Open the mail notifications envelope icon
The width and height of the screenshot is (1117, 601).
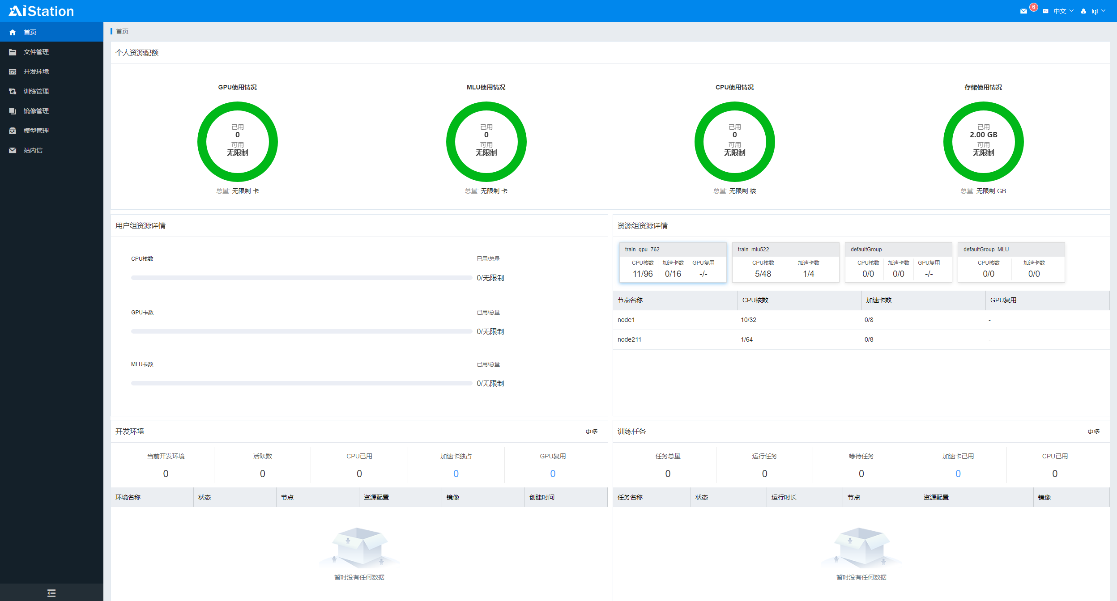(x=1023, y=11)
